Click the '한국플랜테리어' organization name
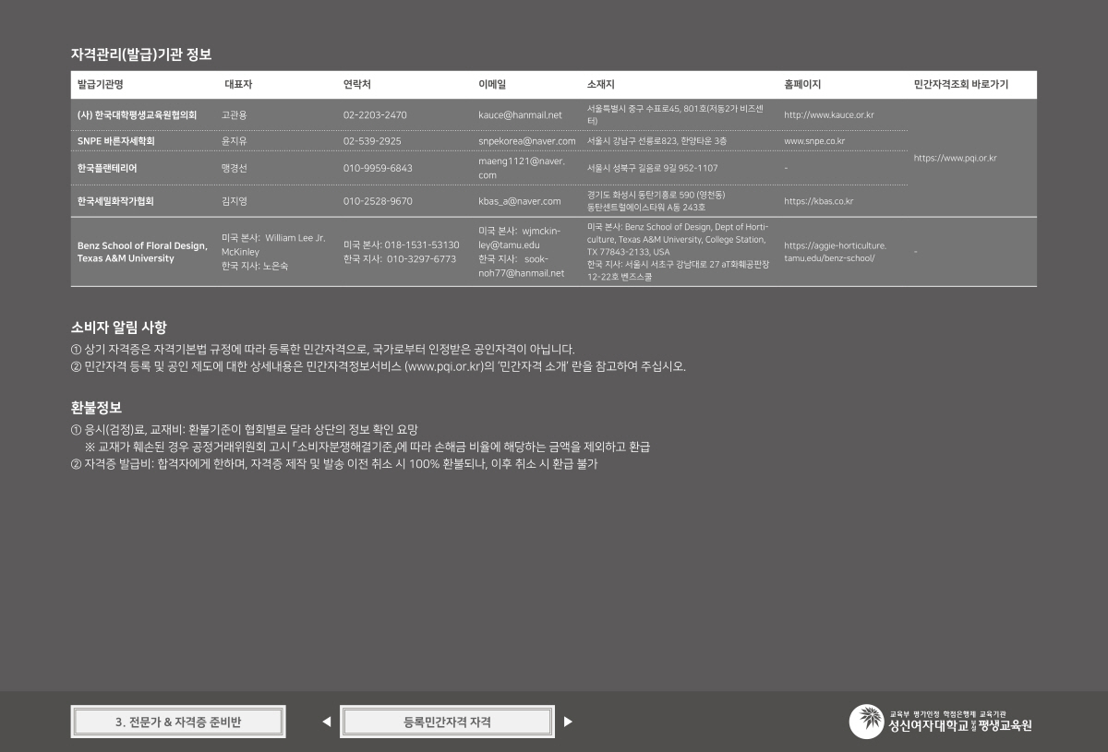The width and height of the screenshot is (1108, 752). coord(107,168)
